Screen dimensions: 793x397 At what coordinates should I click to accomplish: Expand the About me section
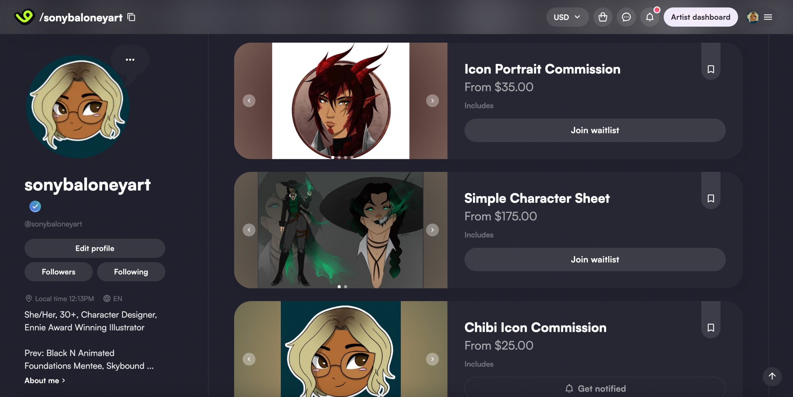tap(45, 380)
